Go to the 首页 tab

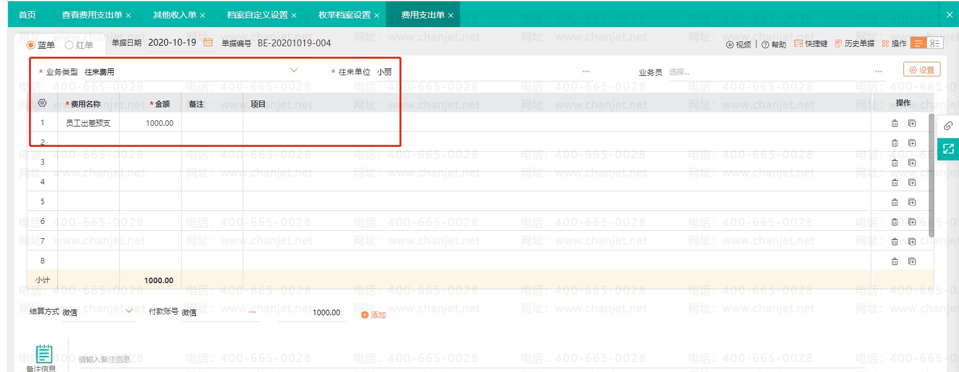(x=27, y=15)
